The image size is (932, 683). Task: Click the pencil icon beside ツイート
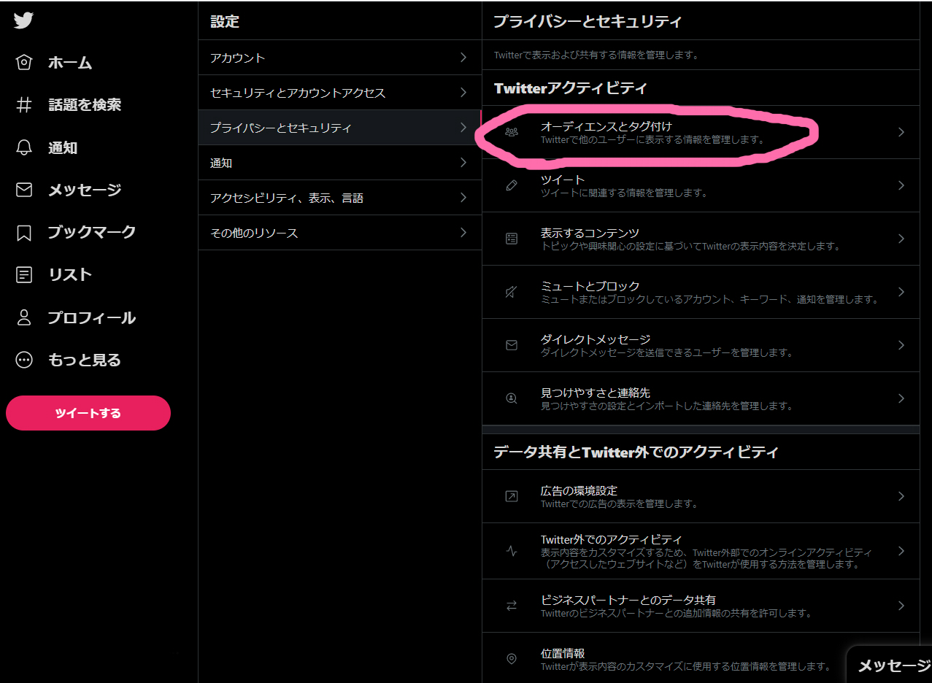(x=512, y=185)
